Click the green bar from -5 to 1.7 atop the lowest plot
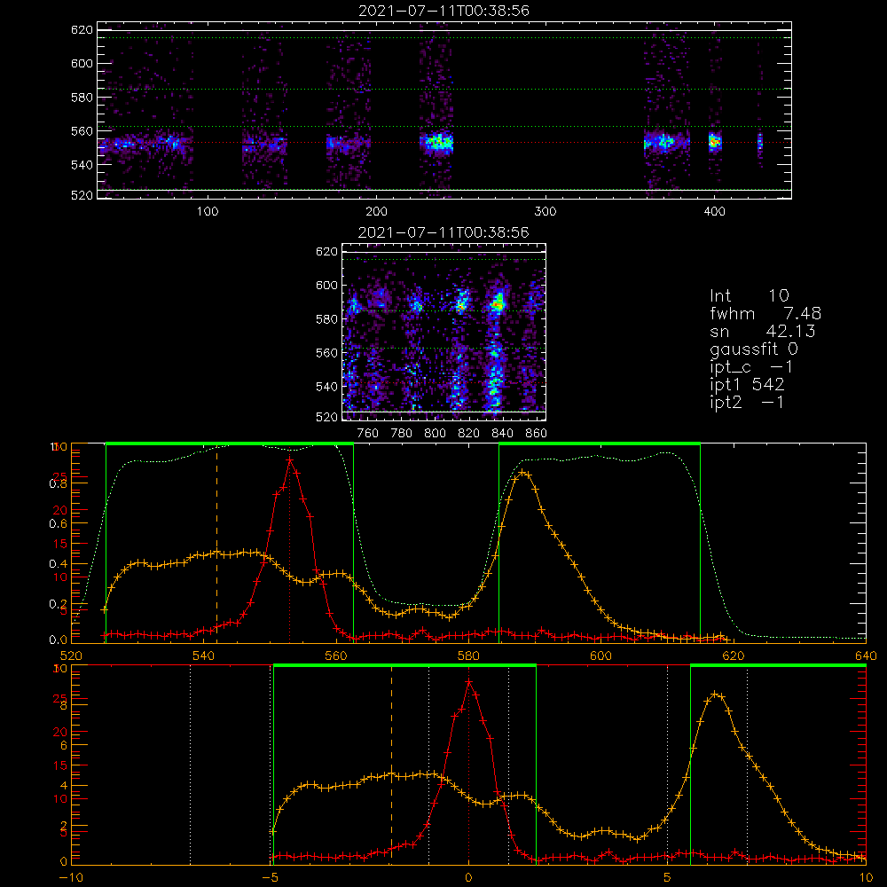This screenshot has width=887, height=887. point(404,666)
